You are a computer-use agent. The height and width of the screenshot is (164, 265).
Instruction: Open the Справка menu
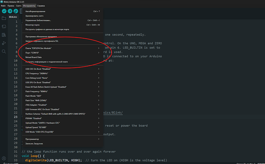click(41, 6)
